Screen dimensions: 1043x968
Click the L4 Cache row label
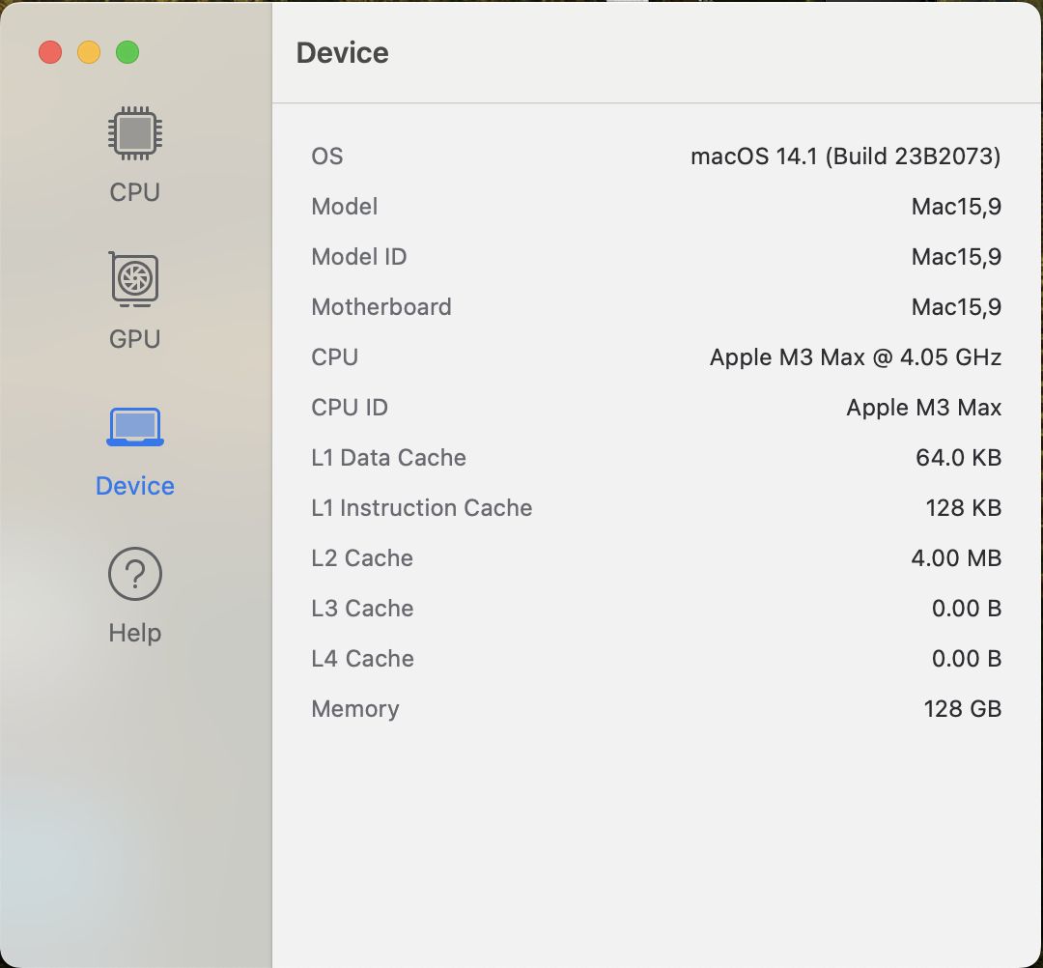point(362,659)
